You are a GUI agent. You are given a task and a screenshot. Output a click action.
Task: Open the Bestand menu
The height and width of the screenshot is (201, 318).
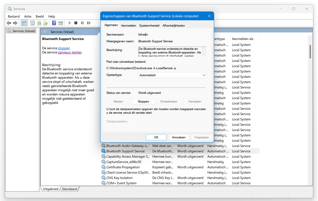coord(14,16)
